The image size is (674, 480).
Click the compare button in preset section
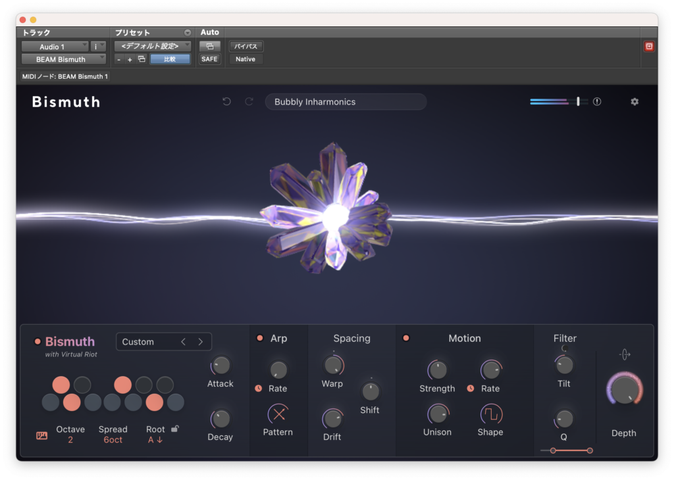(x=170, y=59)
